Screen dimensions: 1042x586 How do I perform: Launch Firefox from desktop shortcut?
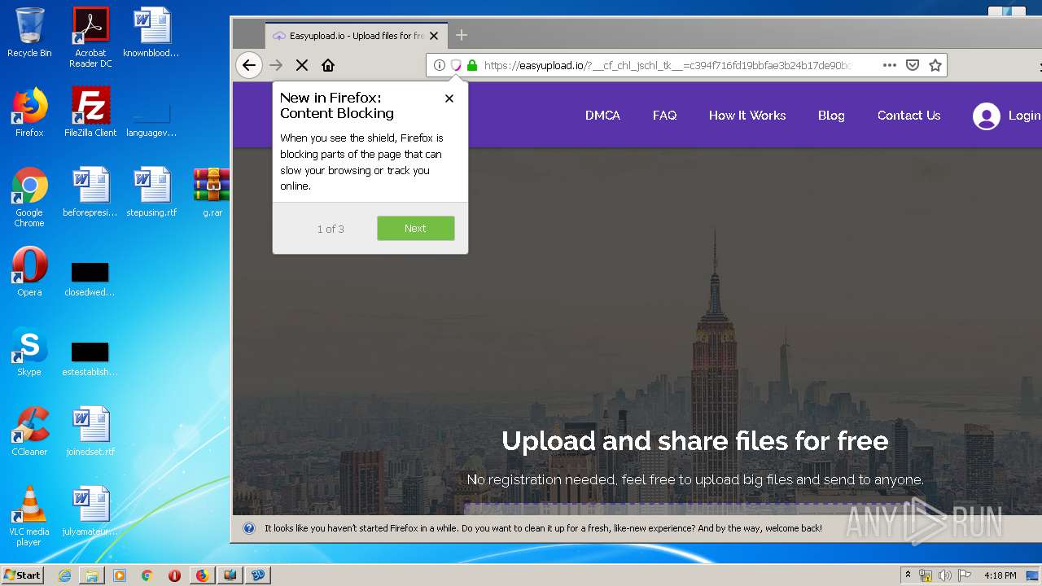click(x=29, y=112)
